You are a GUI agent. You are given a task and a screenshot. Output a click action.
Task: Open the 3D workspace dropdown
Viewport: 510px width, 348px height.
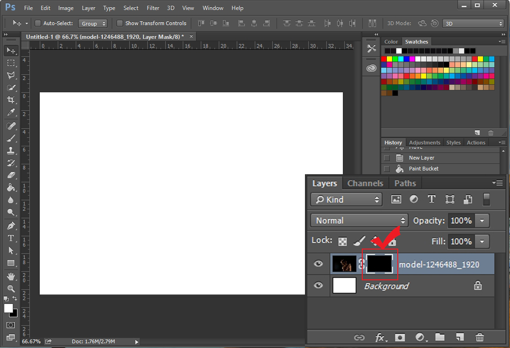coord(473,23)
